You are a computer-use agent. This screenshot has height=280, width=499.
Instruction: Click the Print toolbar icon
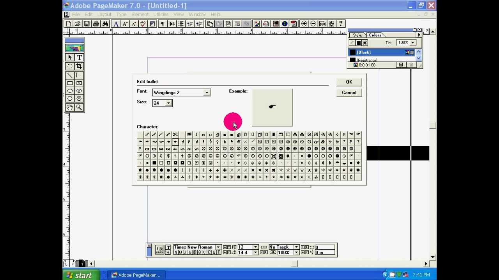pyautogui.click(x=96, y=24)
